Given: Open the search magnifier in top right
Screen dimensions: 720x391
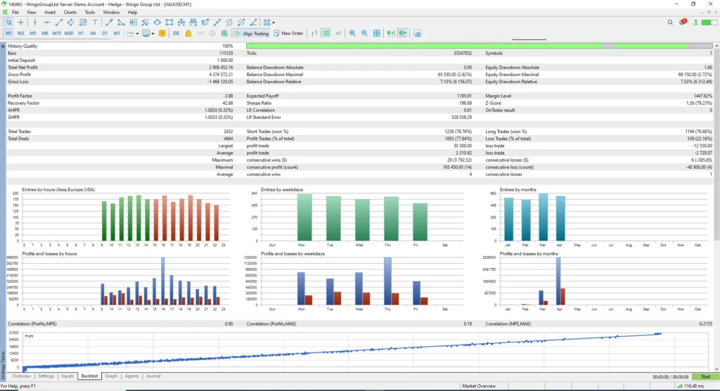Looking at the screenshot, I should click(670, 22).
